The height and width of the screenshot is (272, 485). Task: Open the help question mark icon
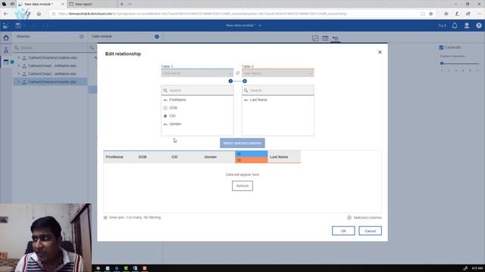[x=479, y=26]
